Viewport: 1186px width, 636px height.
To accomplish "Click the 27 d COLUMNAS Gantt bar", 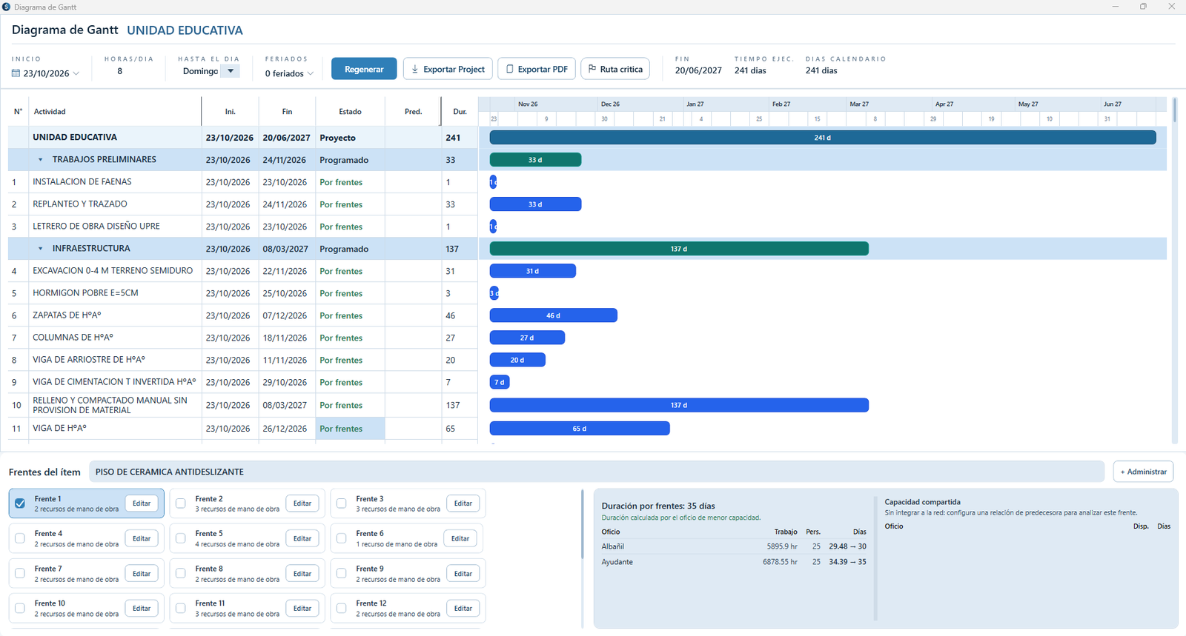I will [527, 338].
